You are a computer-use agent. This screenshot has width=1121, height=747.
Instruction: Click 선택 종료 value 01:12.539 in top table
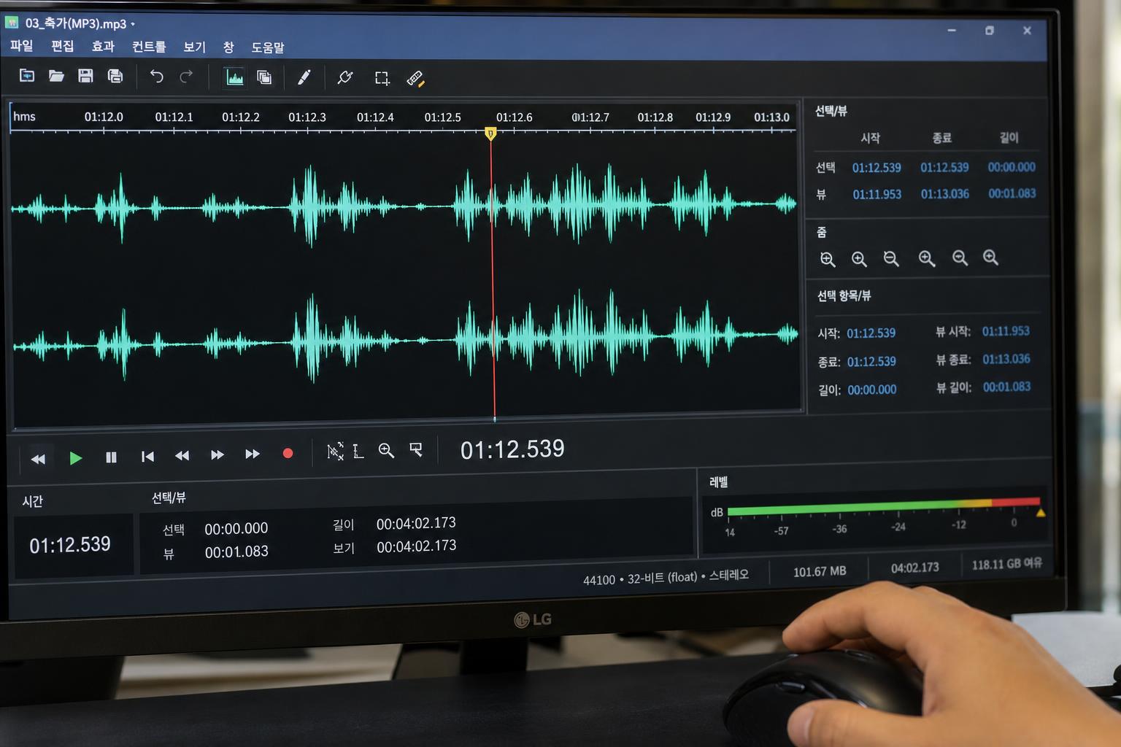coord(944,167)
